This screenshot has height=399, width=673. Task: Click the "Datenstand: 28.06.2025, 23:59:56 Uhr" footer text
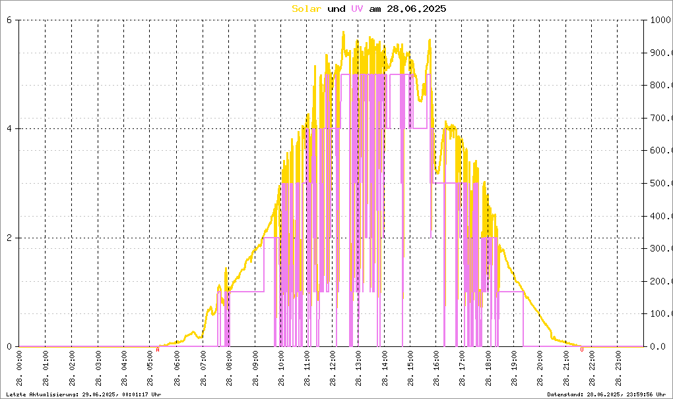606,394
